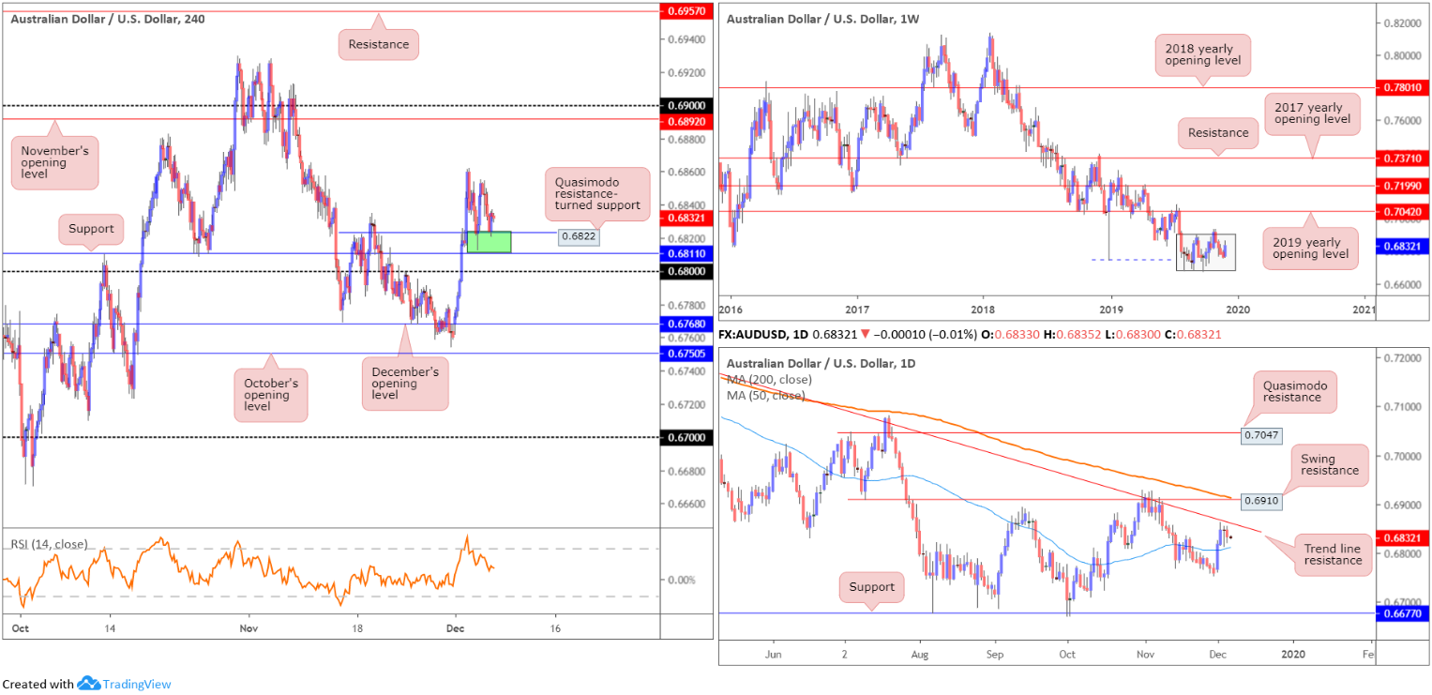Select the weekly chart 'Resistance' callout
The height and width of the screenshot is (695, 1432).
click(1218, 133)
